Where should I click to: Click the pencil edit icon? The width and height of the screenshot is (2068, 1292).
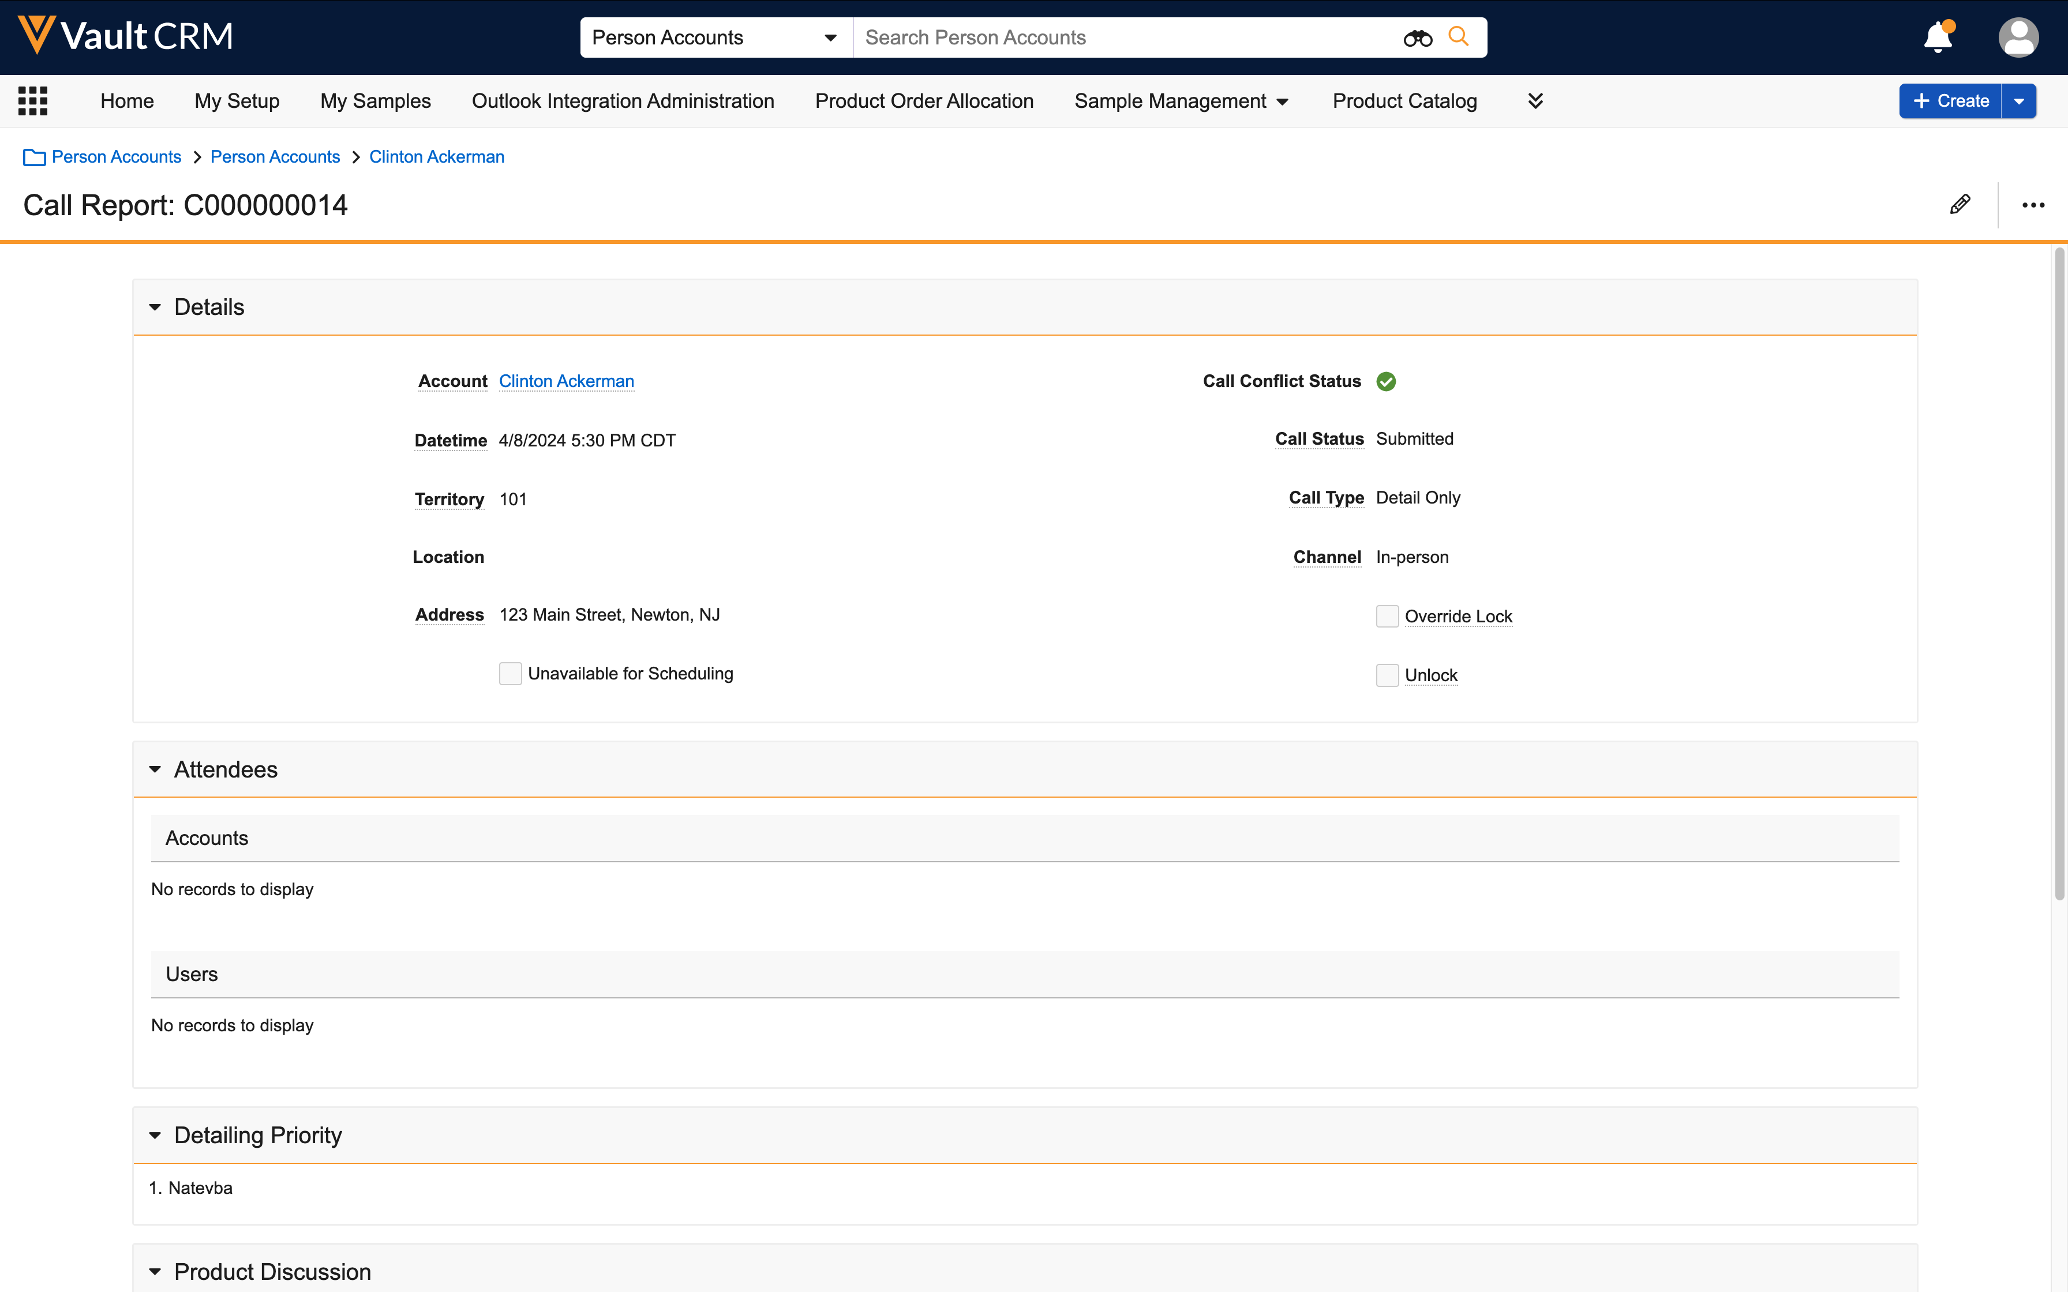point(1960,204)
